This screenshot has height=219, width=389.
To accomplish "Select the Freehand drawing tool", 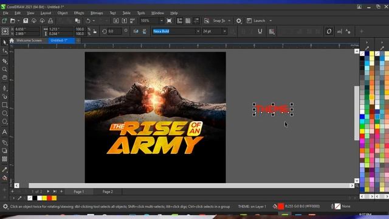I will coord(4,88).
